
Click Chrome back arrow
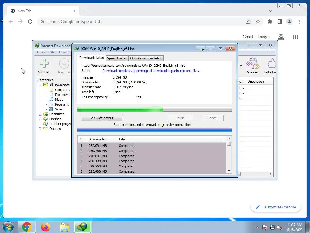click(11, 22)
